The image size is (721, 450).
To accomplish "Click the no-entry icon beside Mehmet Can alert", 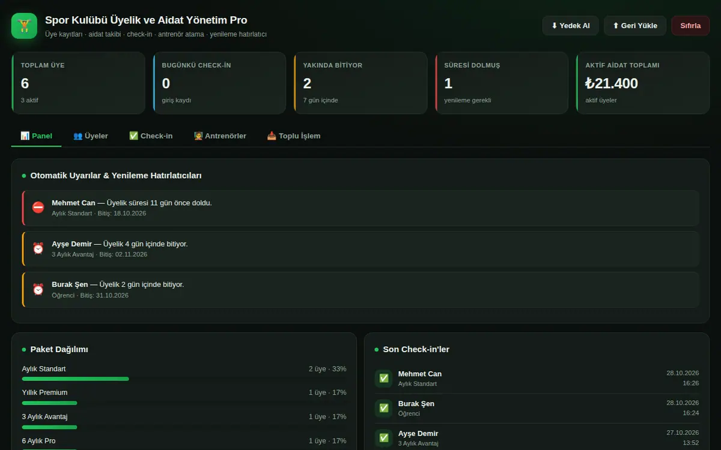I will point(38,208).
